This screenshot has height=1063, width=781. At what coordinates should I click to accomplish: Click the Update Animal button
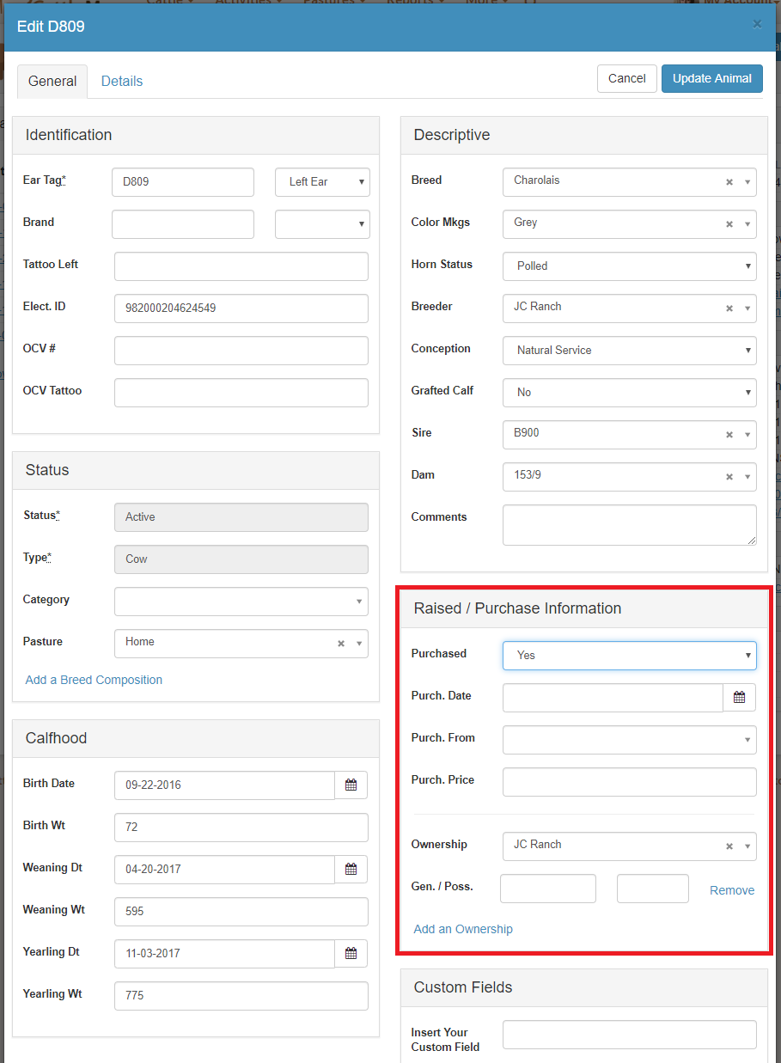(711, 78)
